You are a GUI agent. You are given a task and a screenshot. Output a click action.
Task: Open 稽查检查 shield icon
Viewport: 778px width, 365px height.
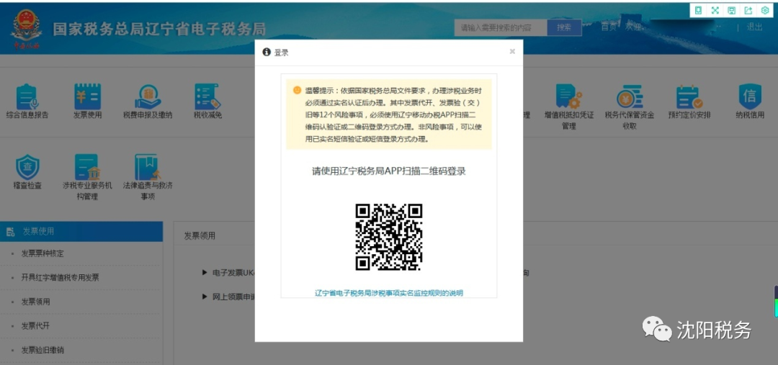[27, 167]
